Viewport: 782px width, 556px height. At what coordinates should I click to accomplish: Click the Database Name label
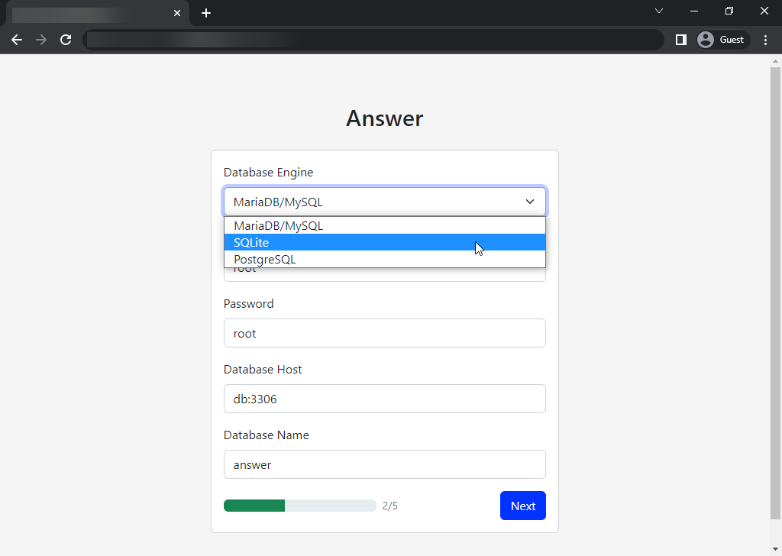coord(266,435)
